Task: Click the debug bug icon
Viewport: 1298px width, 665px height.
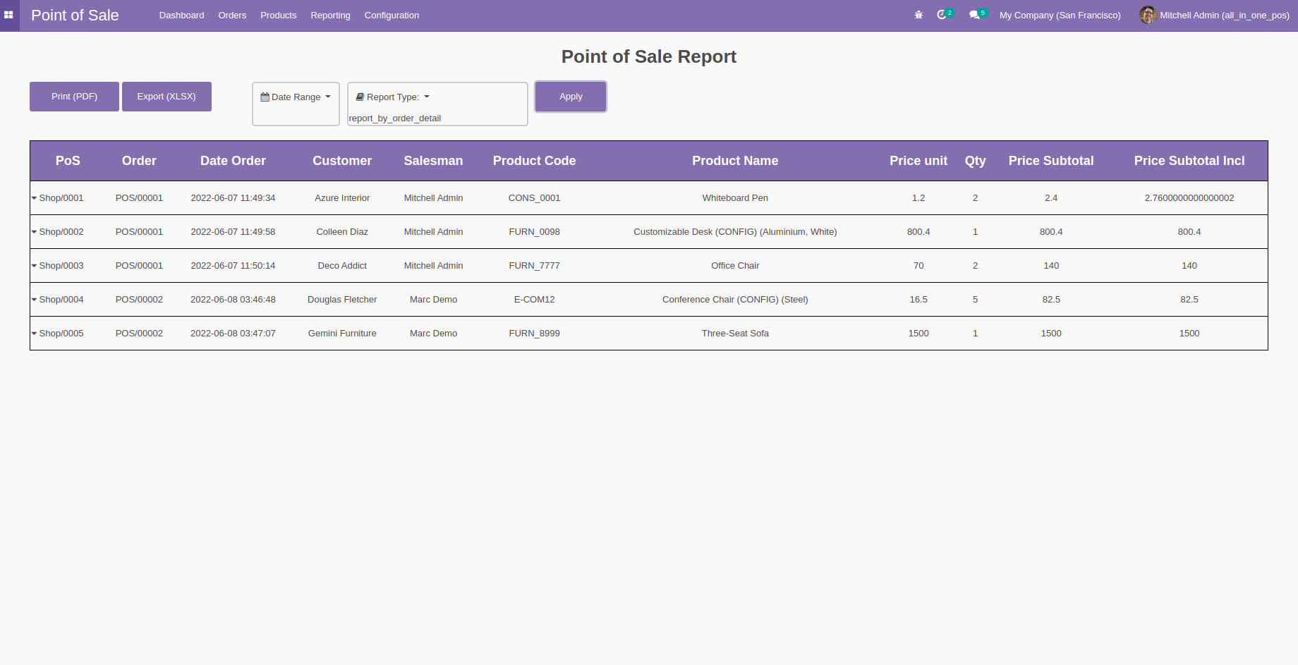Action: (918, 15)
